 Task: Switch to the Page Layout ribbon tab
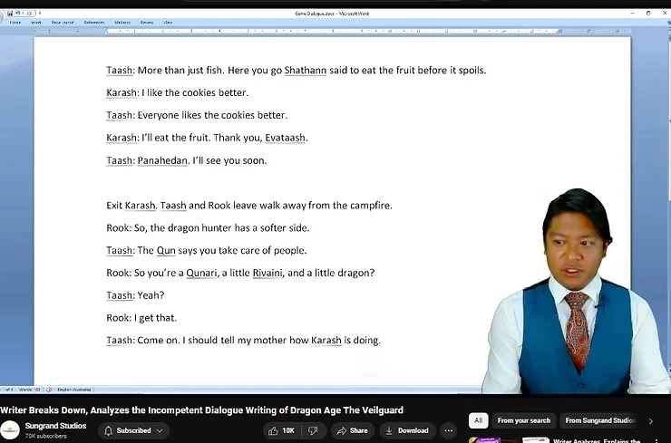63,23
